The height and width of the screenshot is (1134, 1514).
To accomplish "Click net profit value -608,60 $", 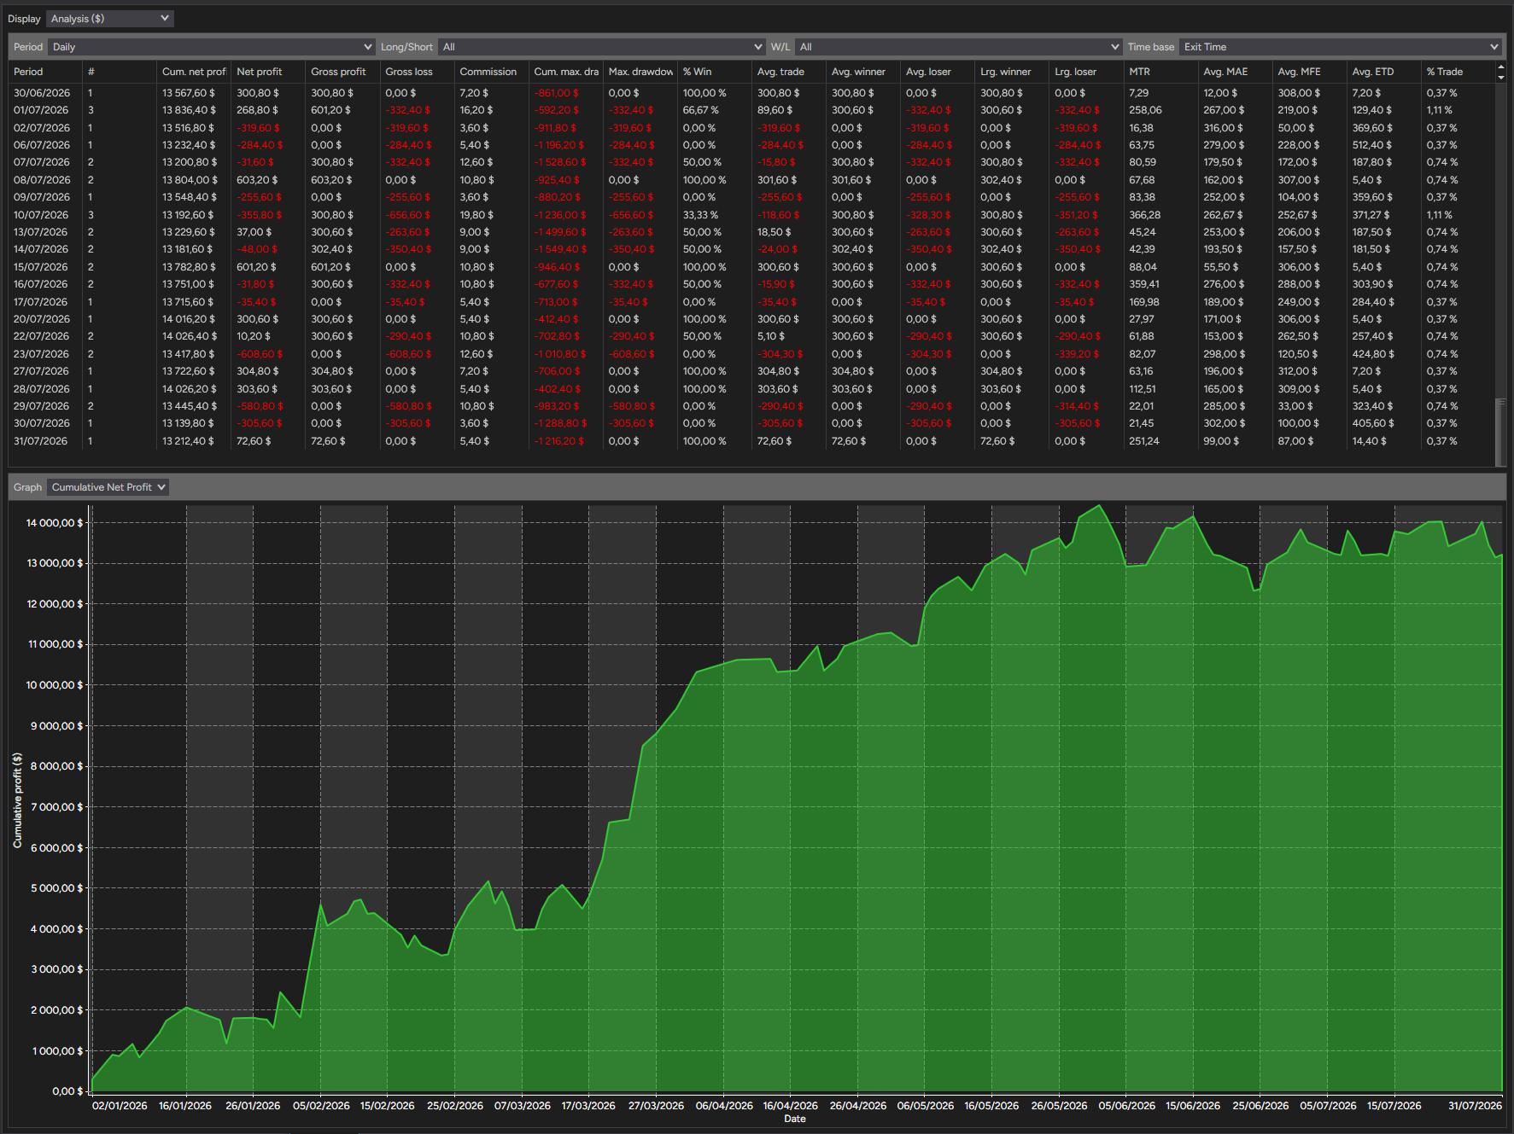I will pos(260,354).
